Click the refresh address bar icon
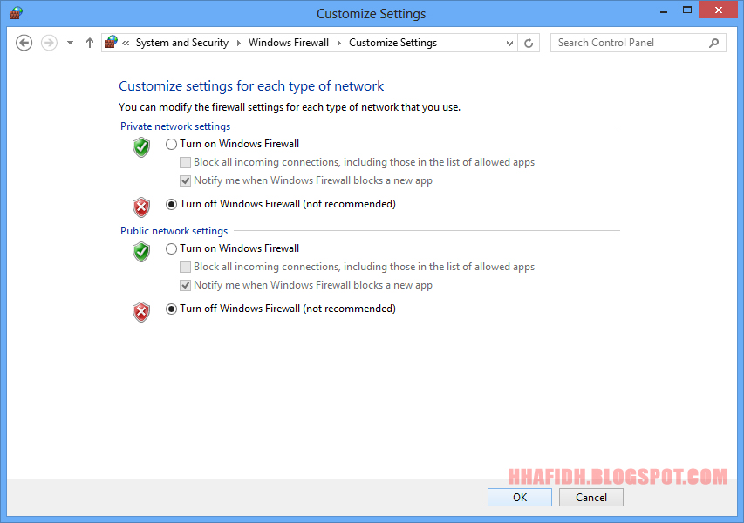Screen dimensions: 744x523 click(529, 42)
